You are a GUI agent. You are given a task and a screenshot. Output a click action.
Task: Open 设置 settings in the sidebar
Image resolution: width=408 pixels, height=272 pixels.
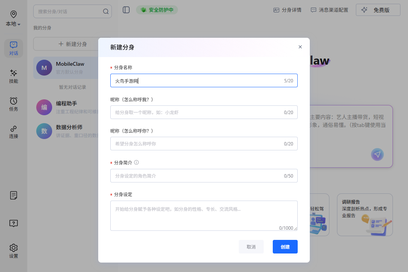click(14, 251)
